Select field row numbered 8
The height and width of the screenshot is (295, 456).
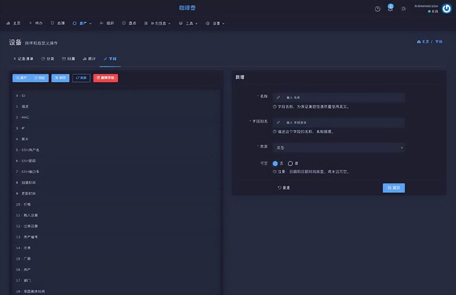[x=116, y=182]
